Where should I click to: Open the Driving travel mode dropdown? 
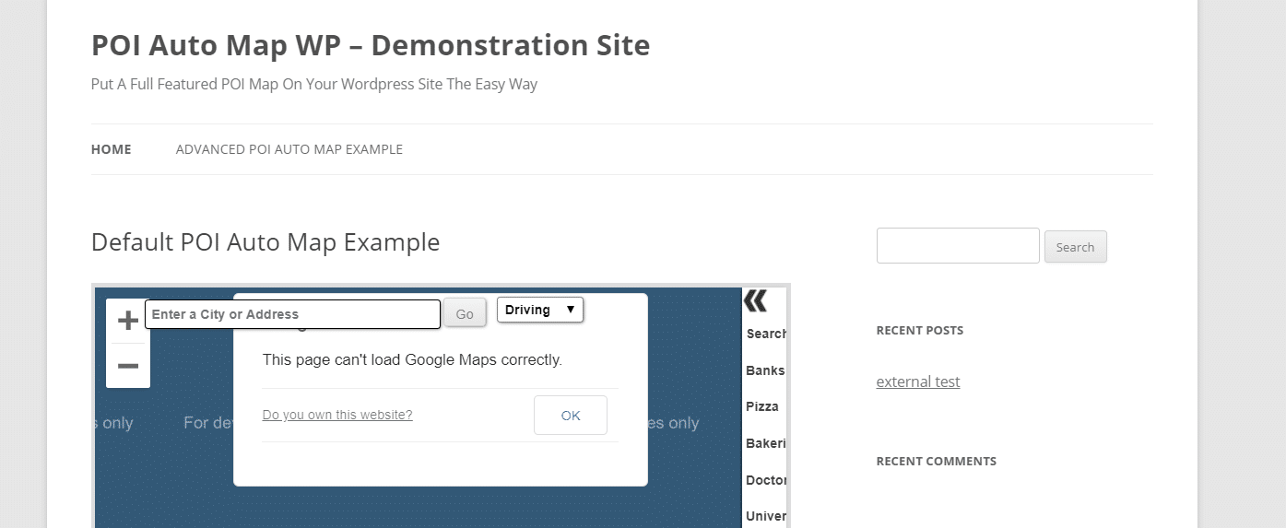coord(540,310)
